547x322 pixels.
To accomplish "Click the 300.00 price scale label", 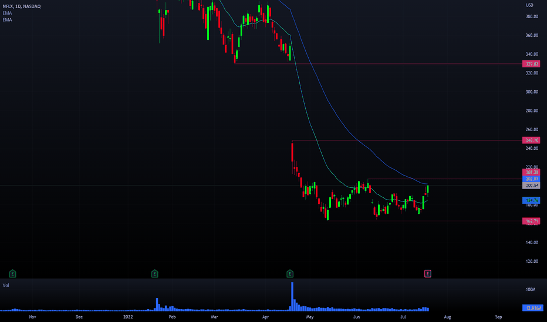I will 532,92.
